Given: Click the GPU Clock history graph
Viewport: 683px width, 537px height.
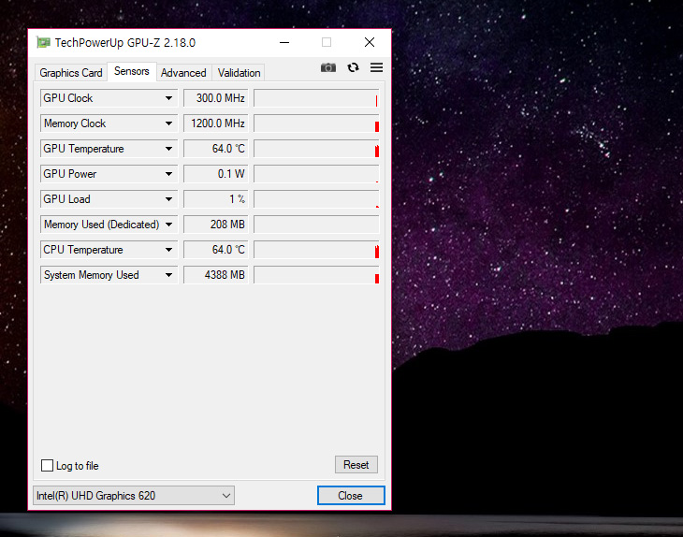Looking at the screenshot, I should [x=316, y=98].
